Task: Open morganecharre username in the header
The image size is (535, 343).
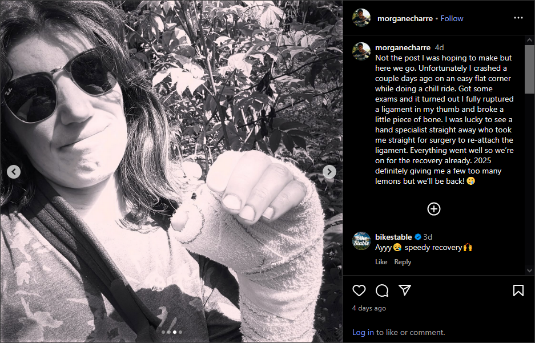Action: pyautogui.click(x=405, y=18)
